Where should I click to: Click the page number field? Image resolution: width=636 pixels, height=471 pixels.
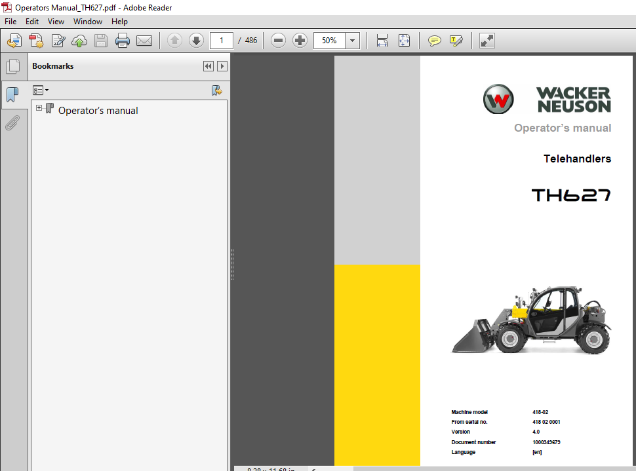[x=222, y=41]
